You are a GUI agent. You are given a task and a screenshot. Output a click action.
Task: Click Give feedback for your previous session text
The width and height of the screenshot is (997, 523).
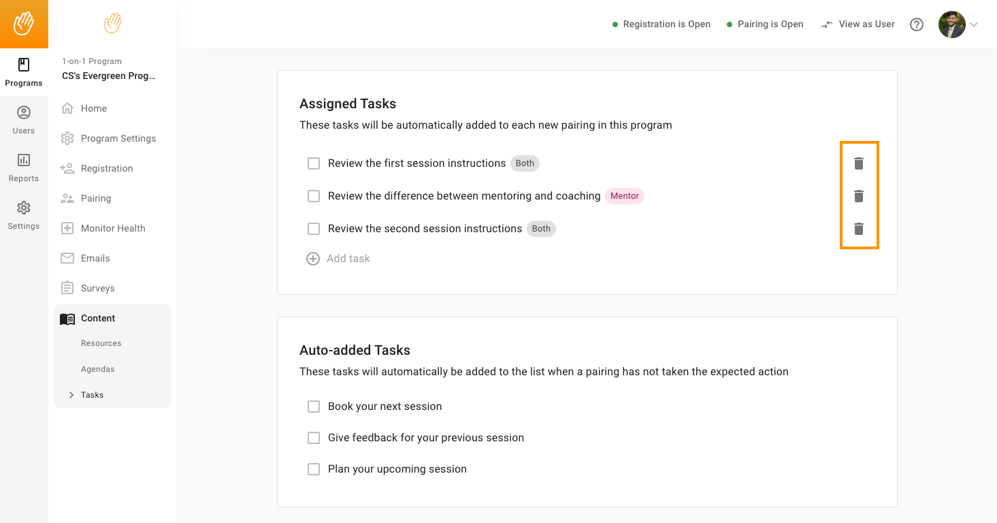tap(426, 438)
